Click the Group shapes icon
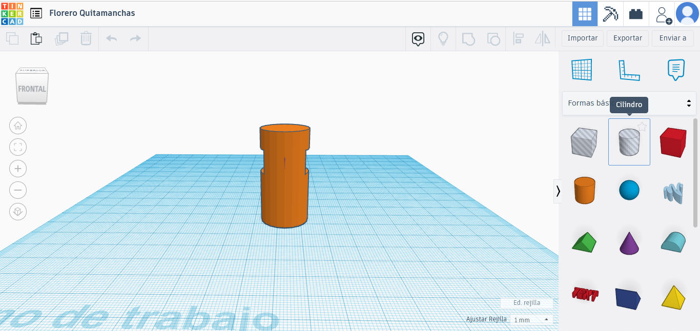 point(468,38)
